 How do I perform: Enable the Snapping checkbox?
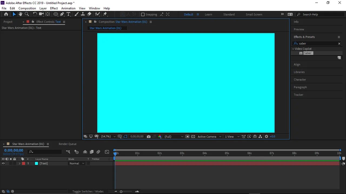(x=143, y=15)
